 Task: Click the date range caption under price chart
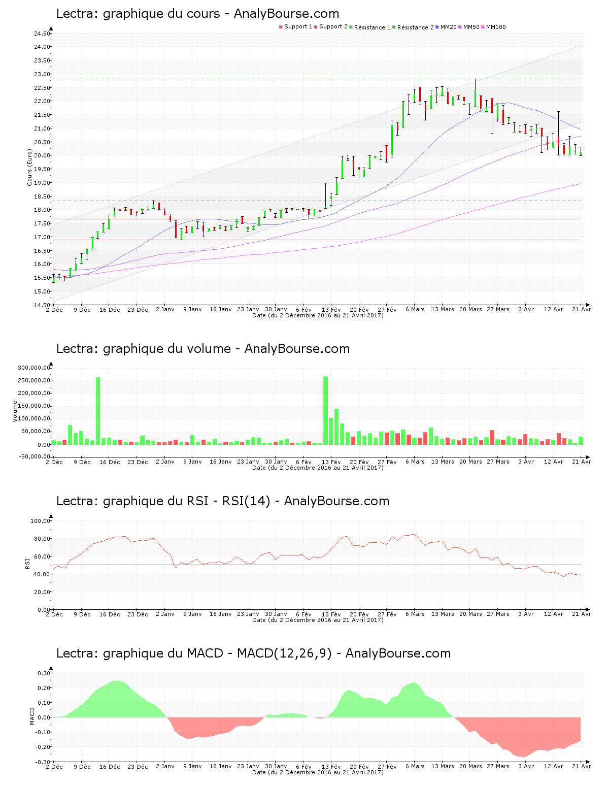318,315
